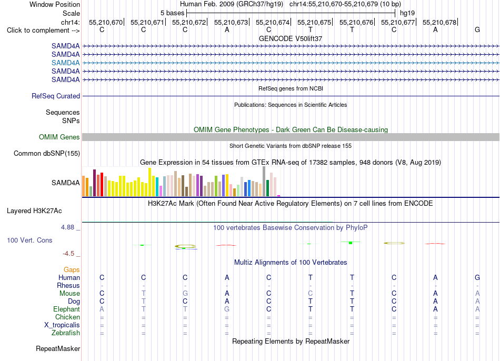This screenshot has width=500, height=361.
Task: Click the 4.88 PhyloP upper scale value
Action: point(67,227)
